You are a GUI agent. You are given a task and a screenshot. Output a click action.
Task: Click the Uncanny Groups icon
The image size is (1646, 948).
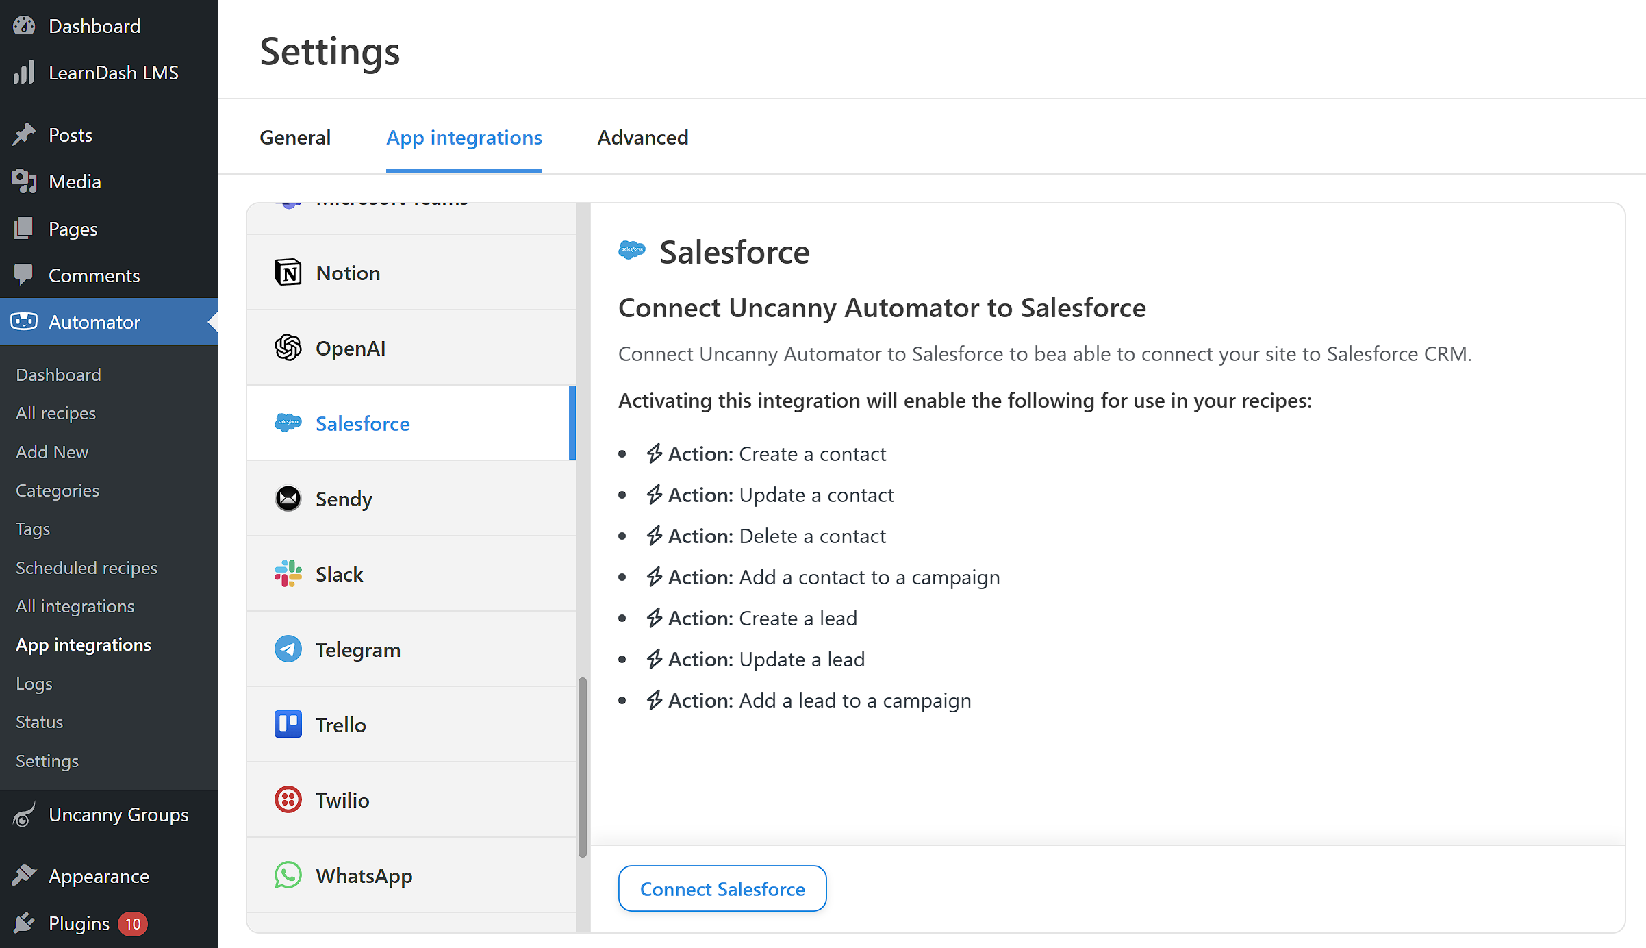tap(24, 814)
